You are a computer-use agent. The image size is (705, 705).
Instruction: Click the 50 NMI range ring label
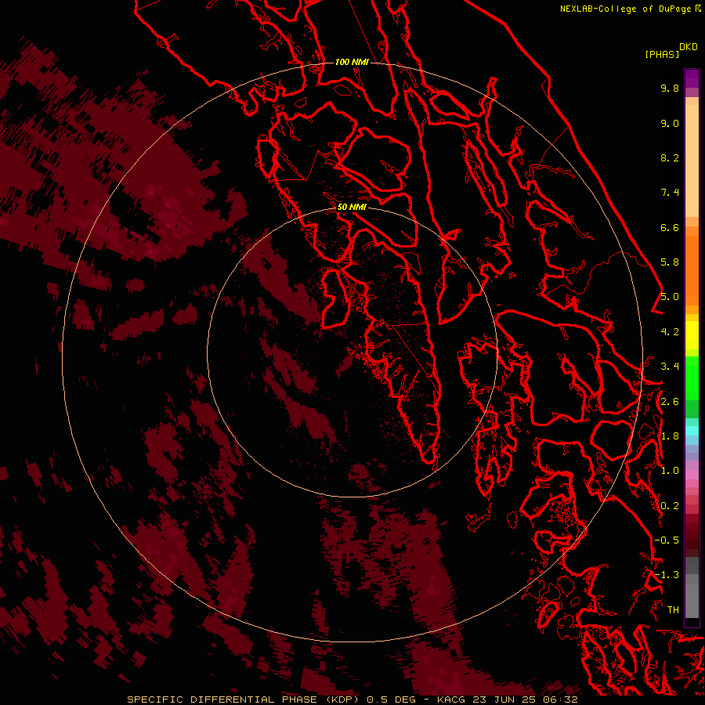pos(352,207)
